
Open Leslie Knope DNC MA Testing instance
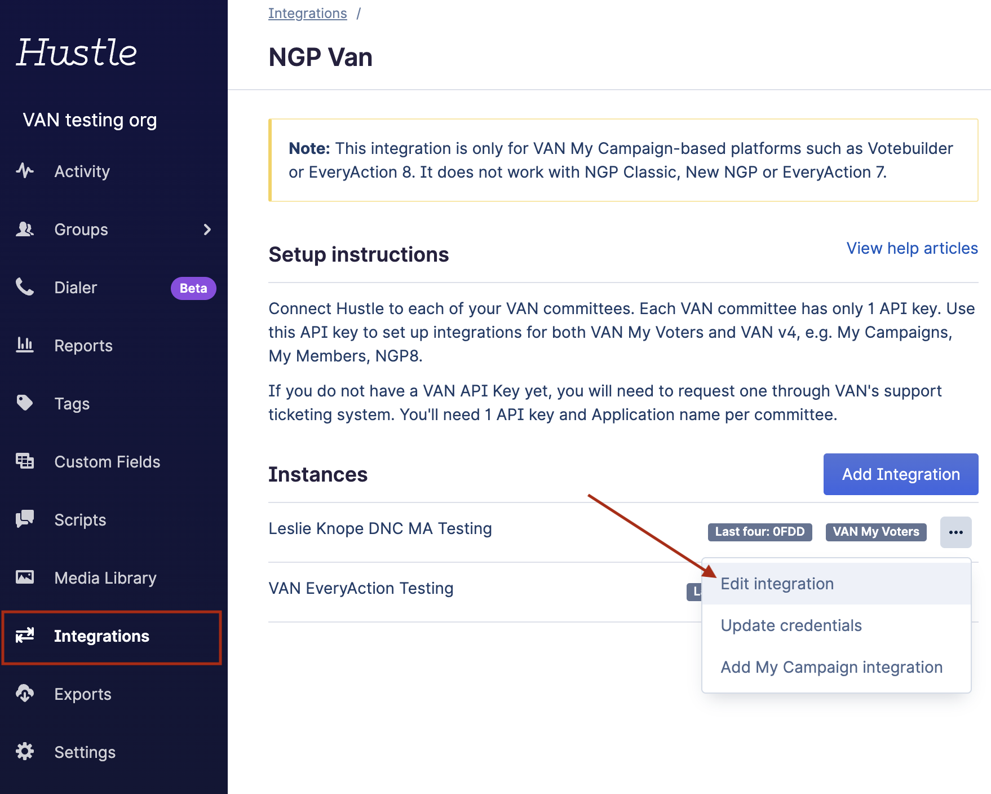(x=380, y=528)
